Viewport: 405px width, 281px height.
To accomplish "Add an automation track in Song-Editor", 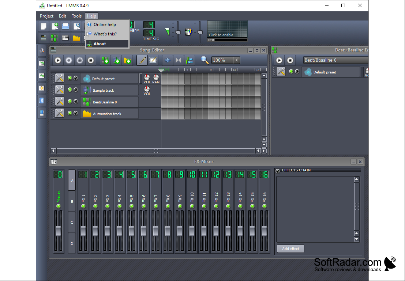I will pyautogui.click(x=127, y=60).
